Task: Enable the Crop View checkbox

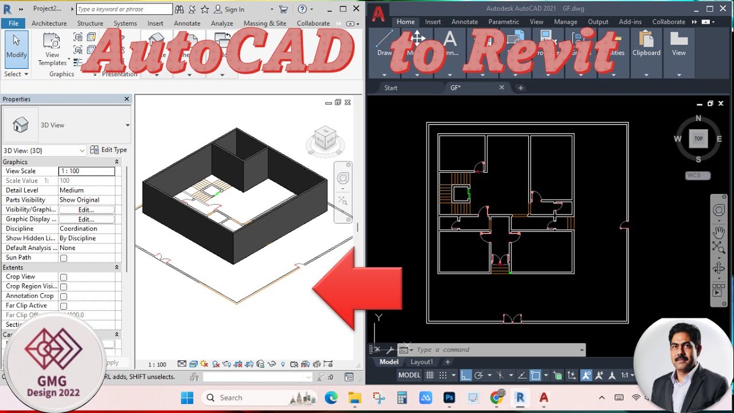Action: pyautogui.click(x=64, y=277)
